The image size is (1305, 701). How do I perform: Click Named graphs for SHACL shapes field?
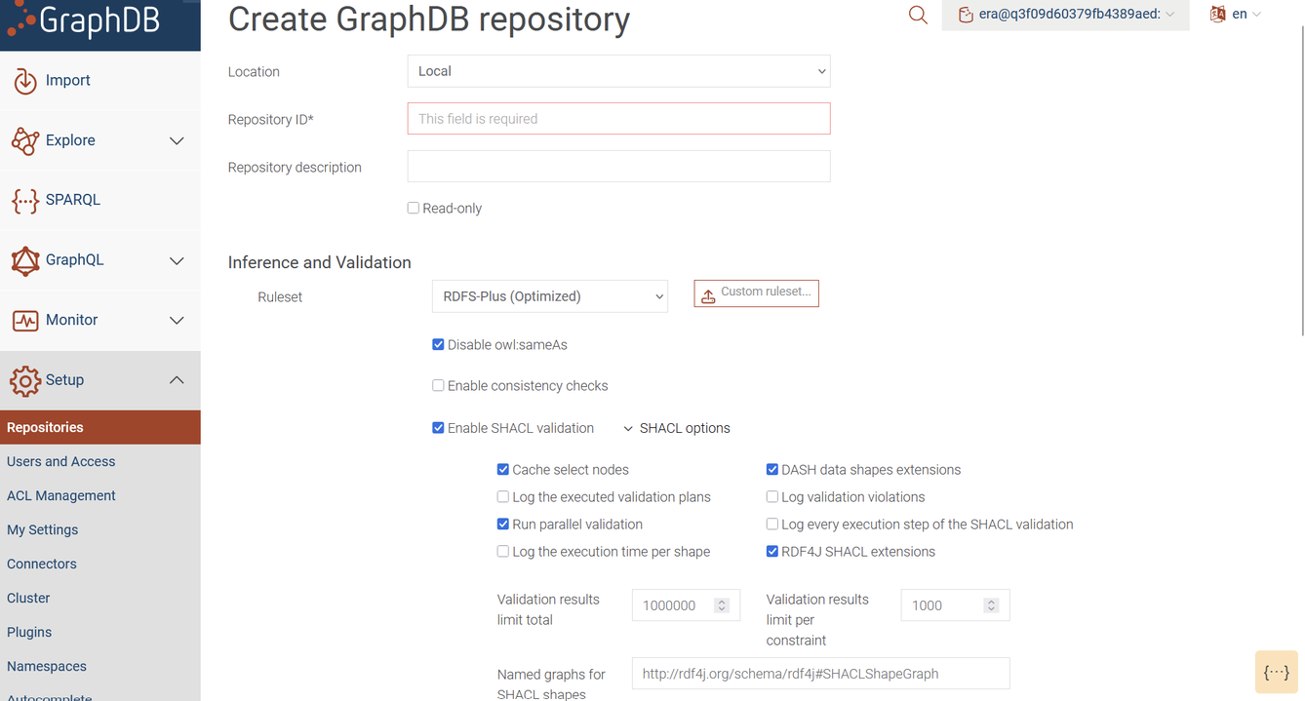coord(820,673)
